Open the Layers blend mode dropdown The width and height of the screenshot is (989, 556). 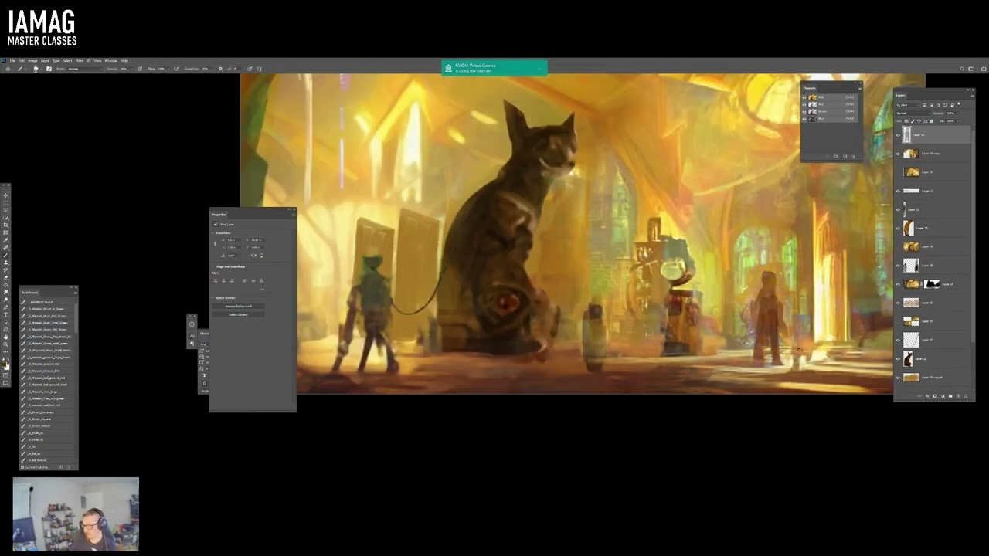[x=913, y=114]
